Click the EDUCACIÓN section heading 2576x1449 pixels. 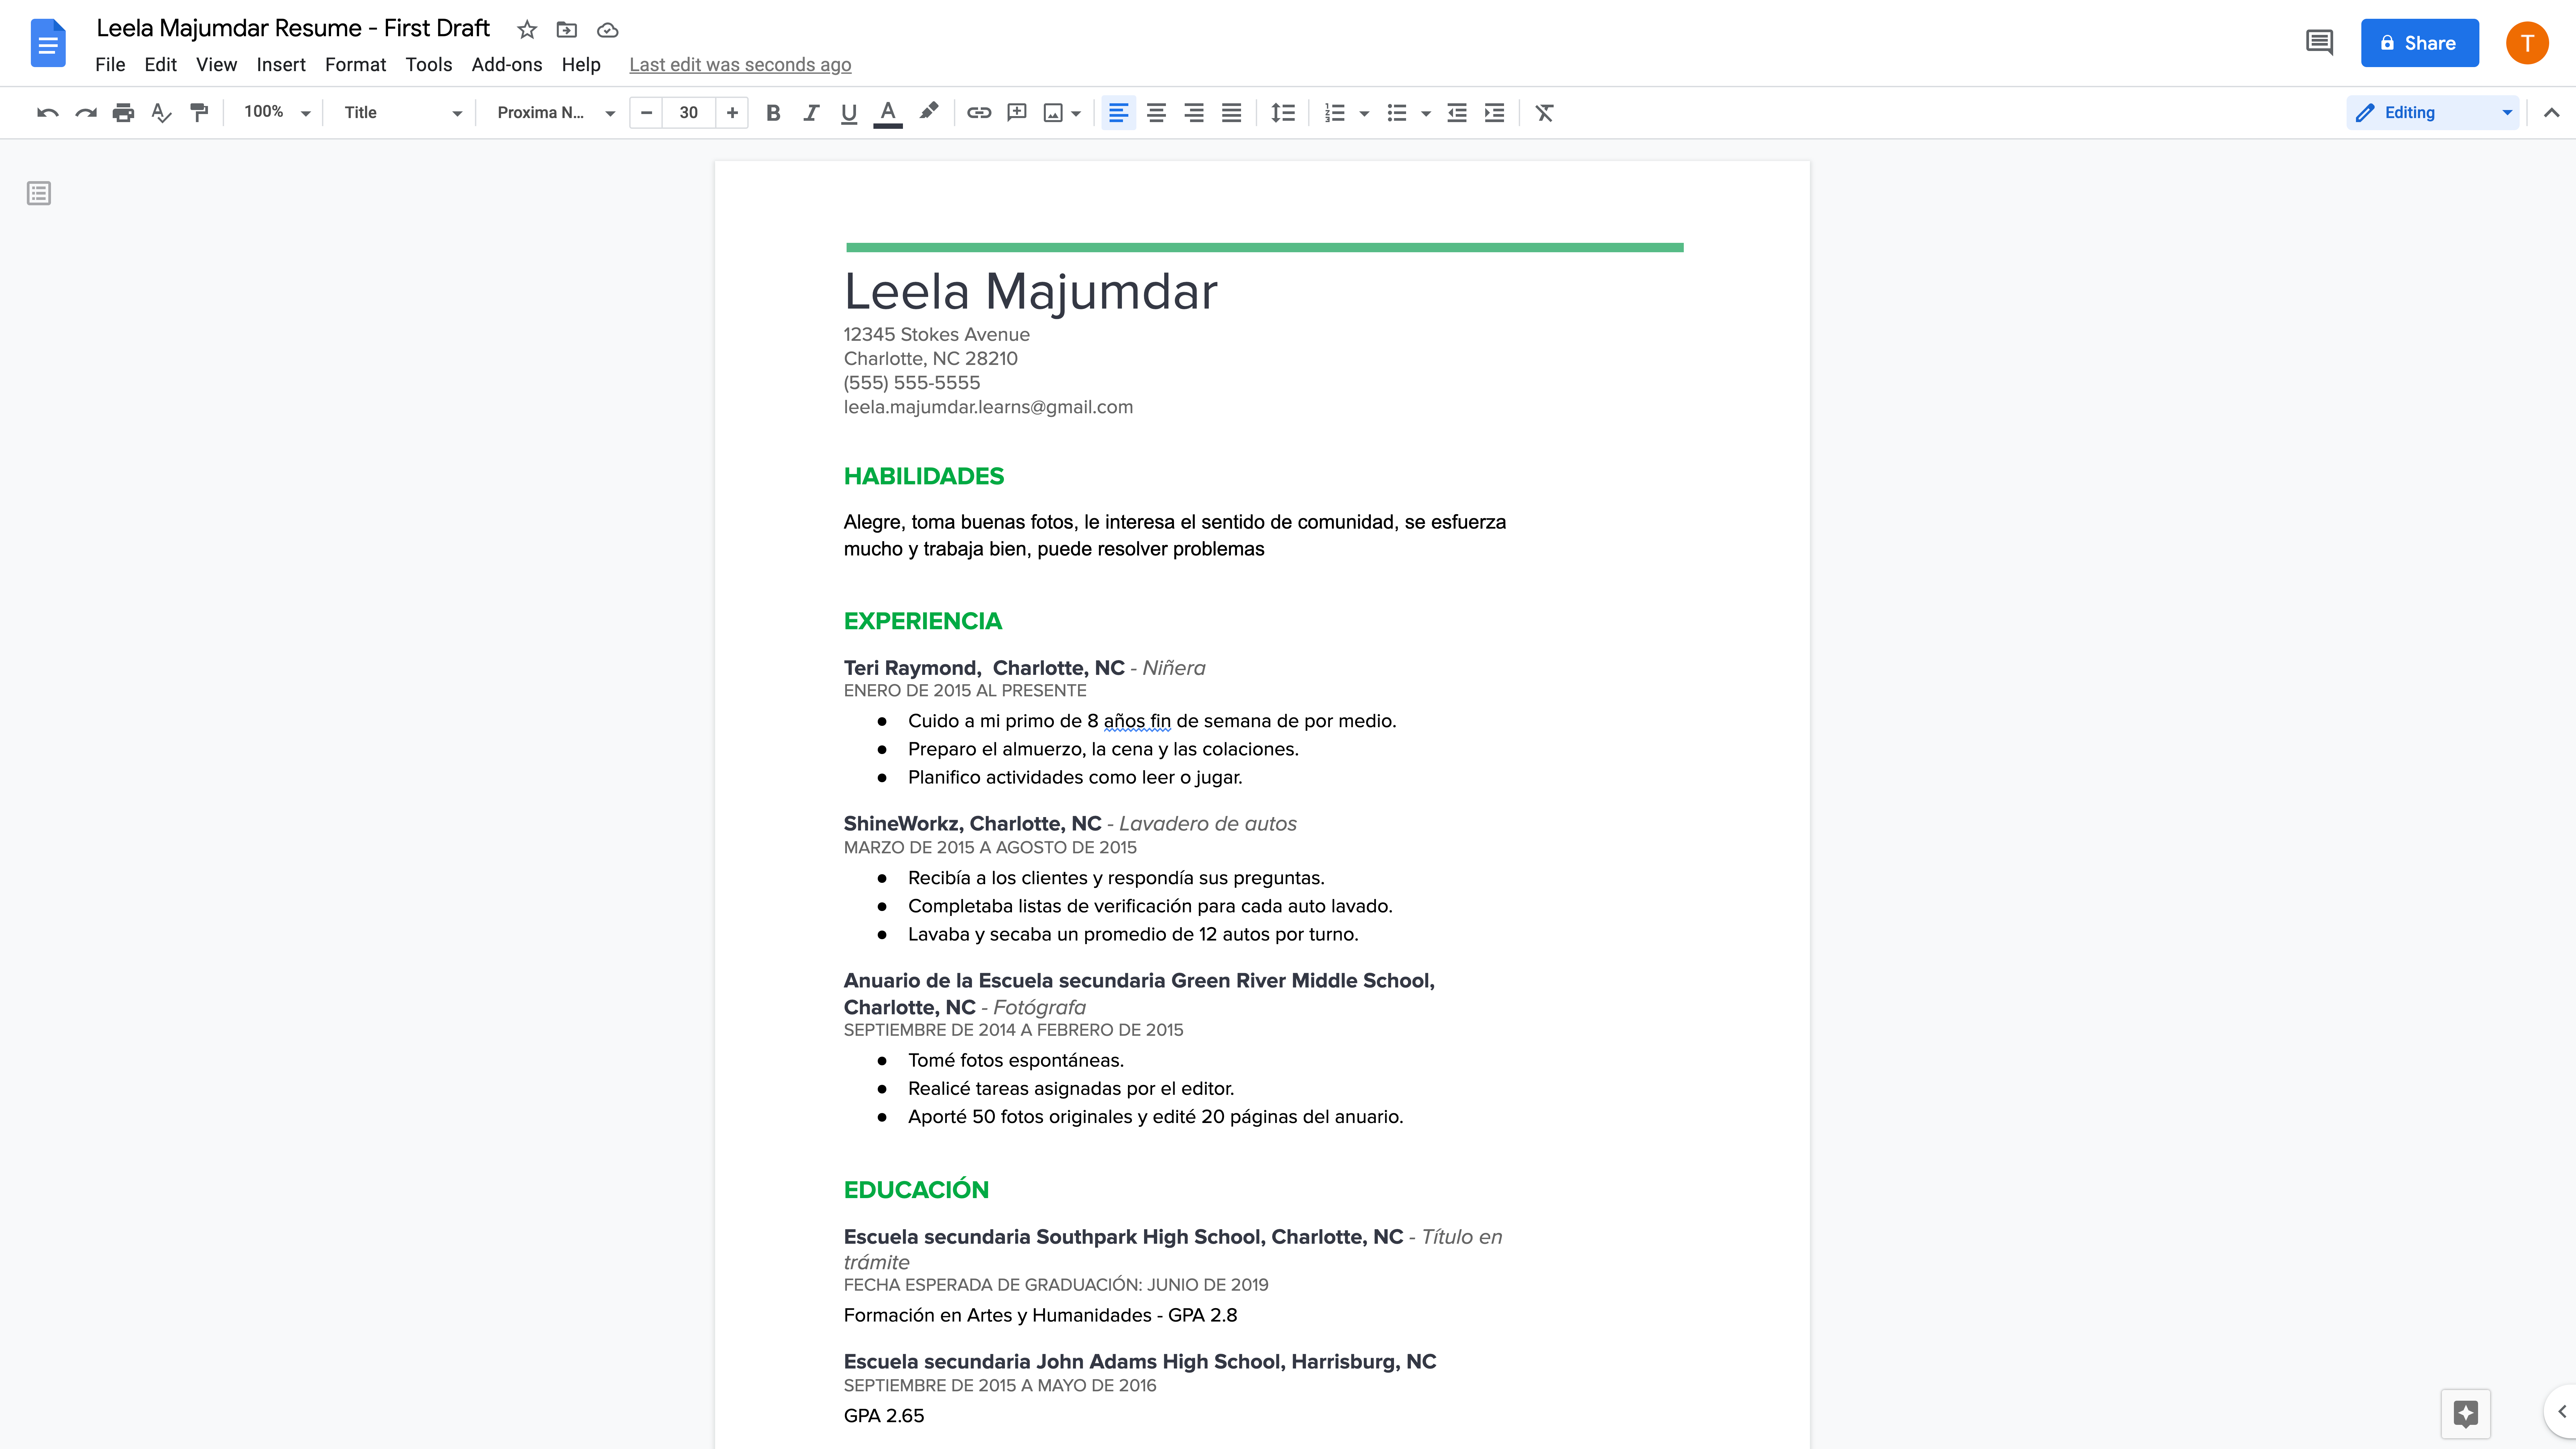point(916,1190)
